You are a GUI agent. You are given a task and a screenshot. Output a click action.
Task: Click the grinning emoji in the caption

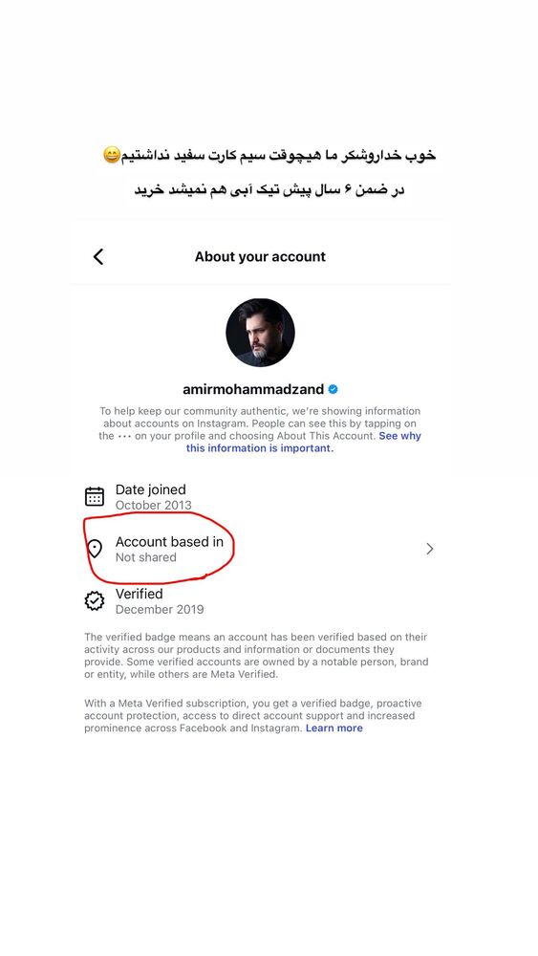point(112,155)
